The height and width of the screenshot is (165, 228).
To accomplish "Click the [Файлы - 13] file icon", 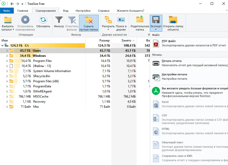I will pos(11,66).
